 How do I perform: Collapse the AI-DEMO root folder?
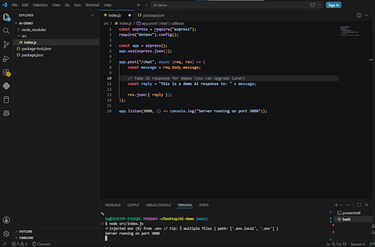click(x=56, y=23)
